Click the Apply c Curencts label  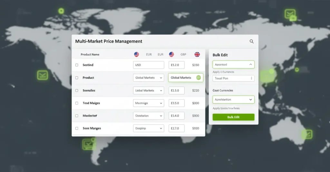point(223,72)
